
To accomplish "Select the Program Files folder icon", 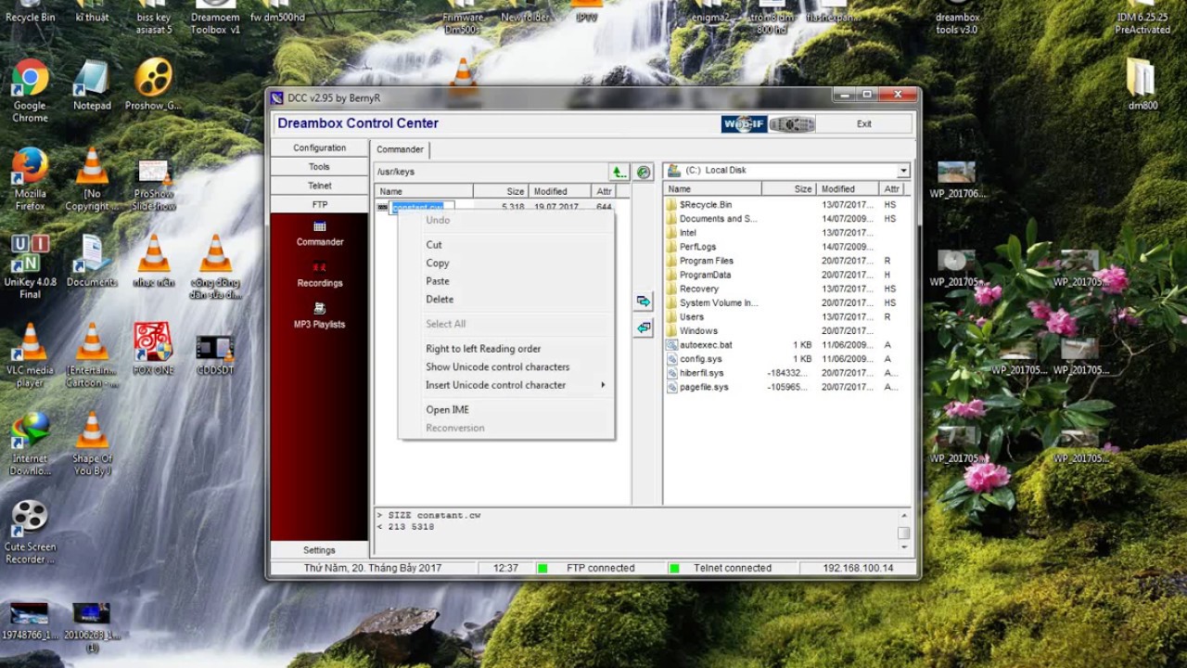I will click(x=672, y=261).
